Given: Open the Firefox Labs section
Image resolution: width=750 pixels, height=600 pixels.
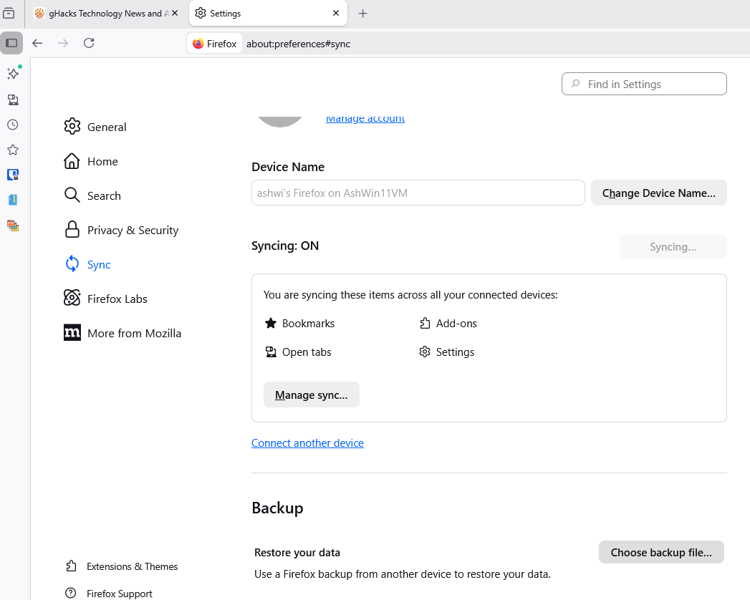Looking at the screenshot, I should [x=117, y=299].
